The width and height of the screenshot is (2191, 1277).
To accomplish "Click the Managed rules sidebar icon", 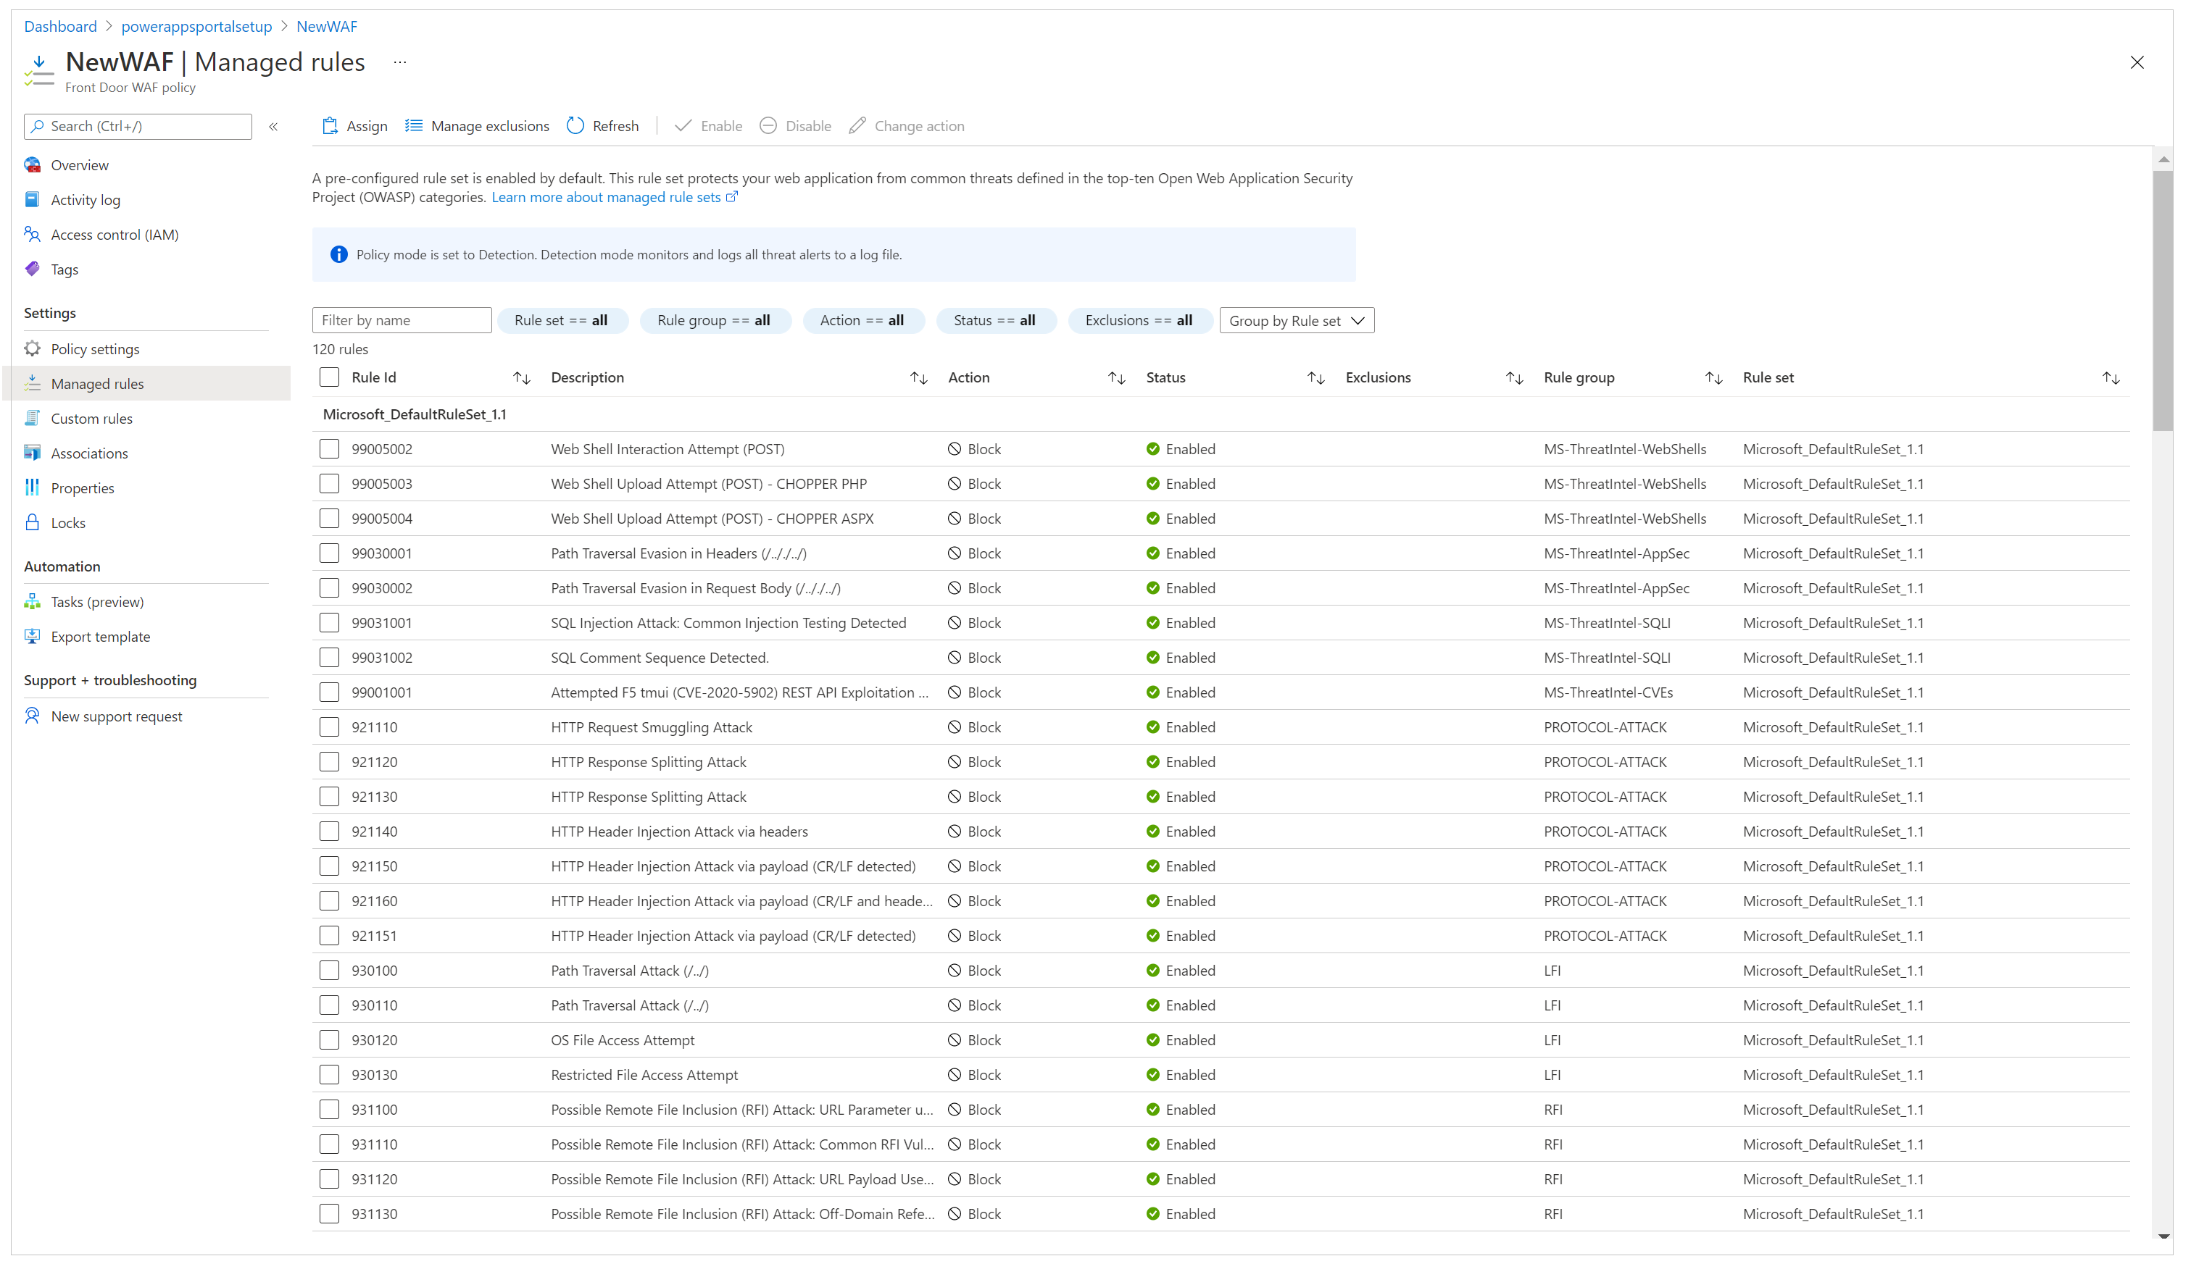I will (x=35, y=383).
